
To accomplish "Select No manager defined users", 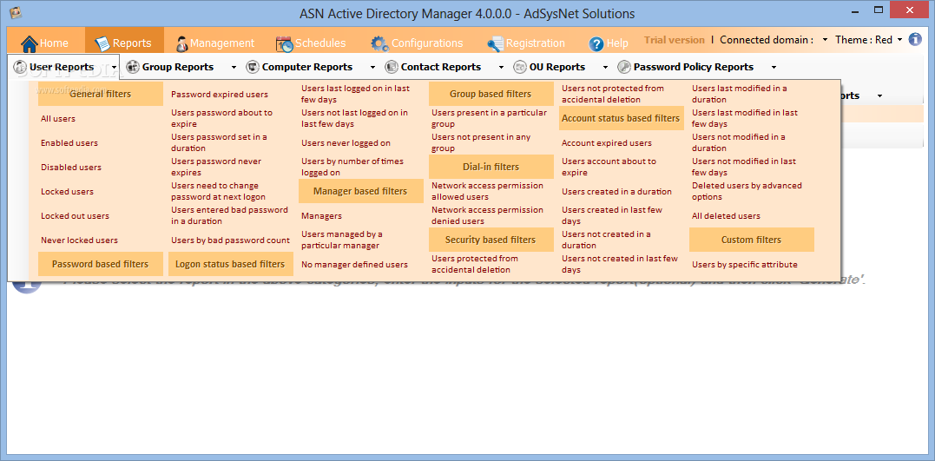I will [x=355, y=265].
